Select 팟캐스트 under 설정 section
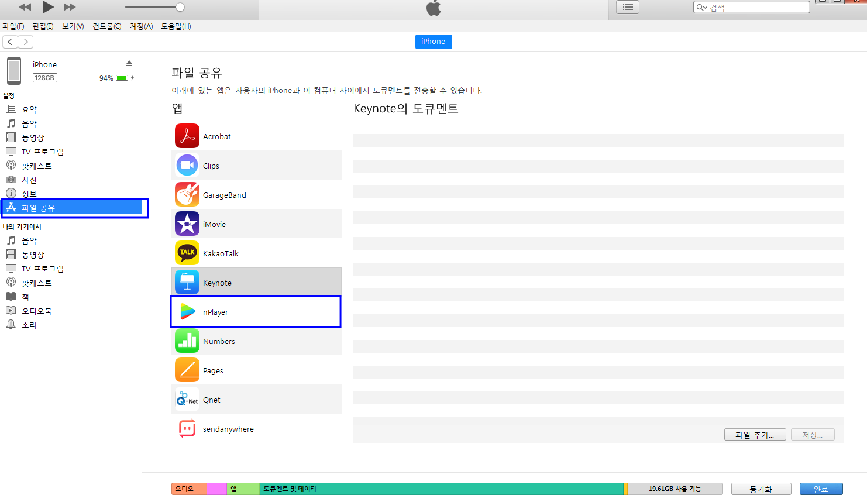Viewport: 867px width, 502px height. coord(71,166)
